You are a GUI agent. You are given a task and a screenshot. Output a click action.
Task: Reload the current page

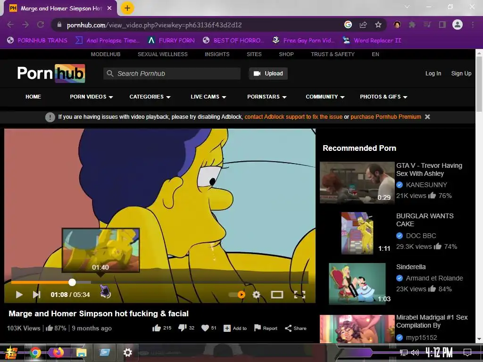coord(41,25)
